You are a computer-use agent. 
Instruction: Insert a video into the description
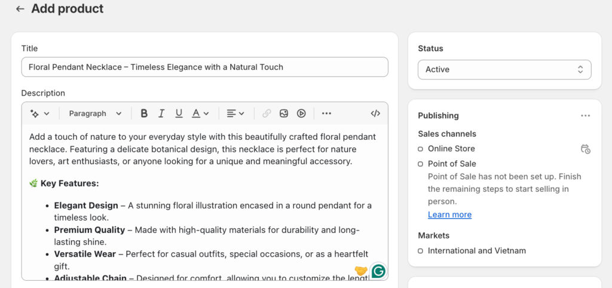point(301,114)
